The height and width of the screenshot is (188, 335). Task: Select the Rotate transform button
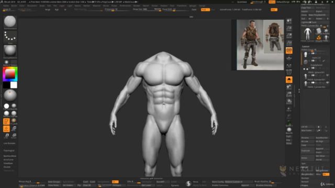pyautogui.click(x=14, y=136)
